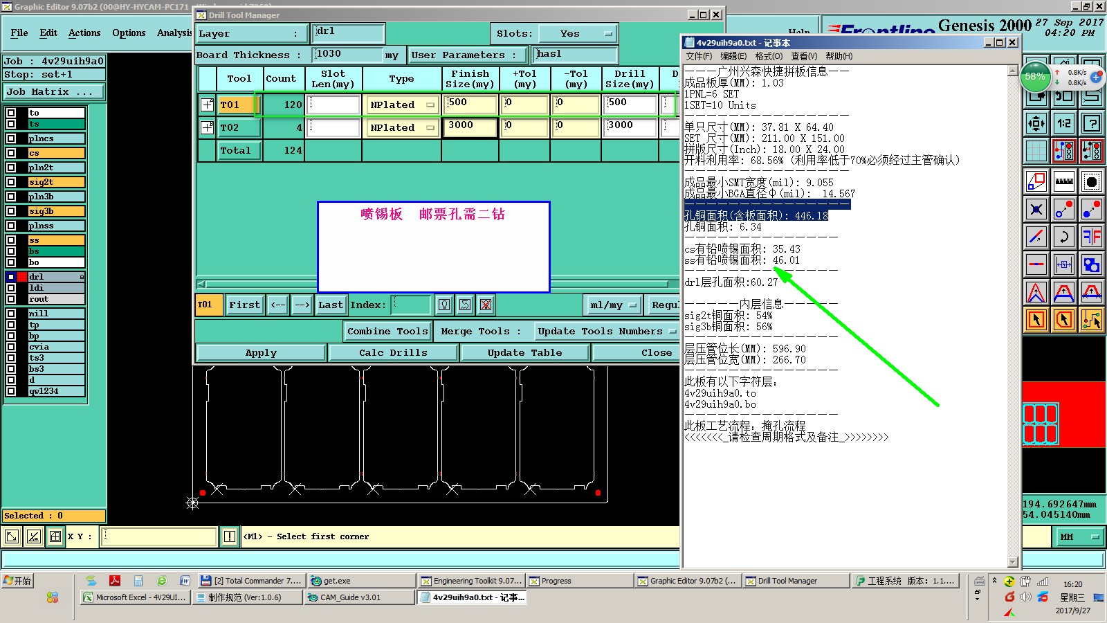Image resolution: width=1107 pixels, height=623 pixels.
Task: Toggle the sig3b layer checkbox
Action: pos(11,211)
